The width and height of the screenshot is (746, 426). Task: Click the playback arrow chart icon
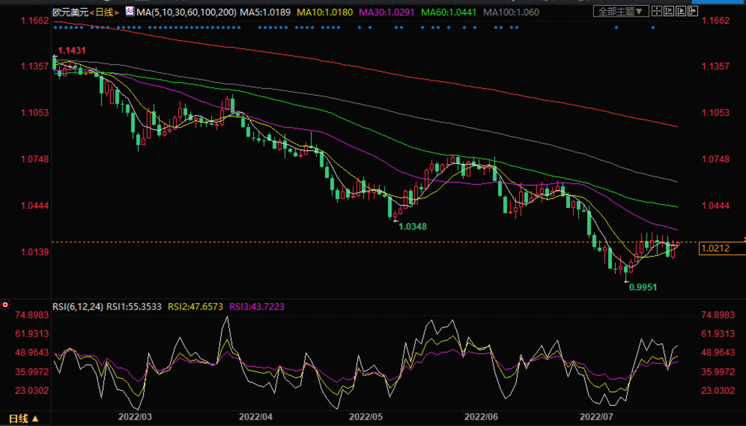(x=681, y=11)
